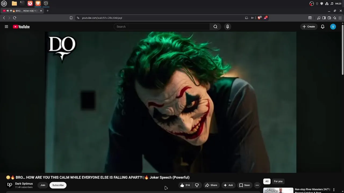This screenshot has width=344, height=193.
Task: Reload the current page
Action: click(x=15, y=18)
